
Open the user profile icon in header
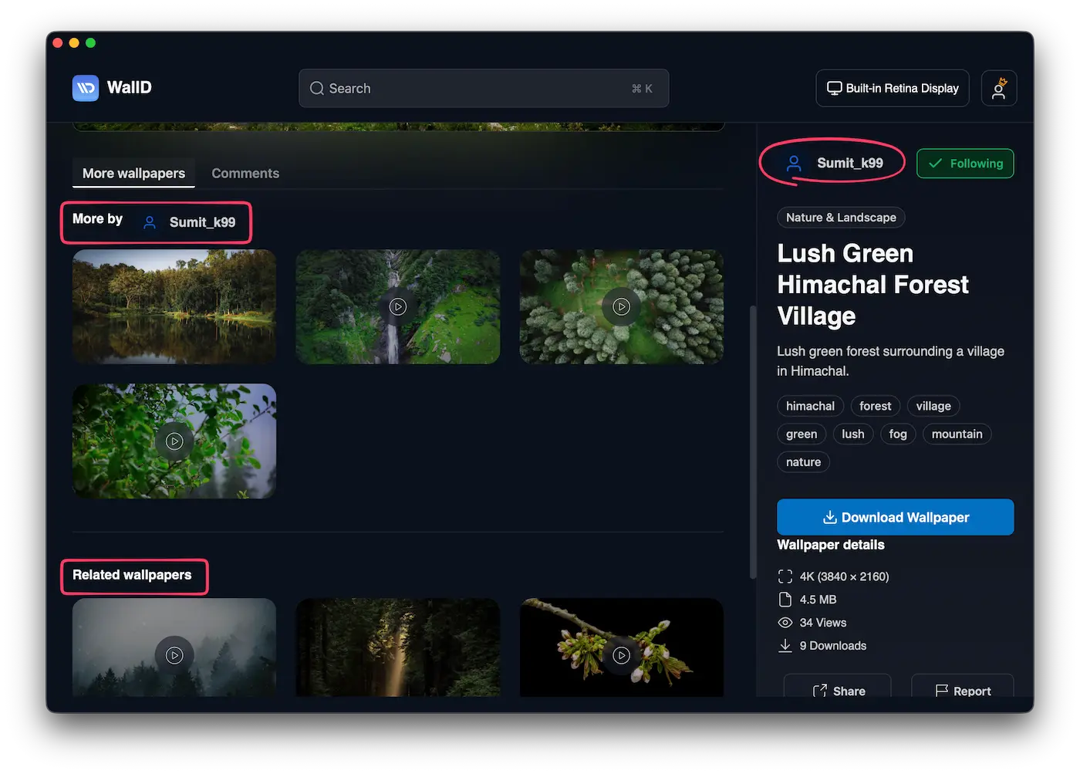pyautogui.click(x=998, y=88)
